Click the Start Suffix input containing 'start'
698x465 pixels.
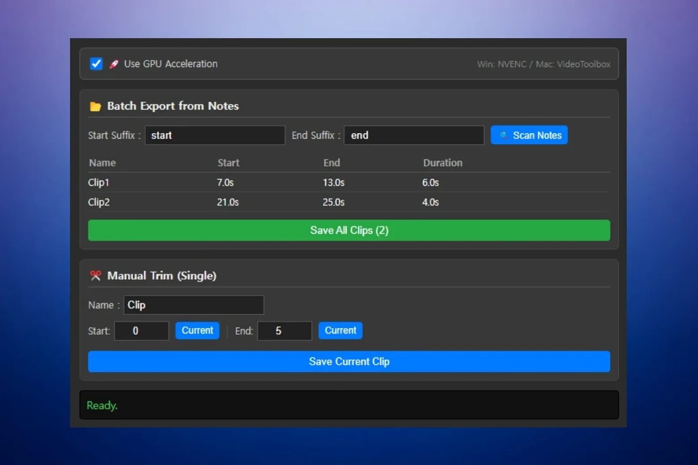[215, 135]
